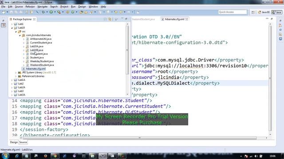284x159 pixels.
Task: Click the Search flashlight toolbar icon
Action: (91, 12)
